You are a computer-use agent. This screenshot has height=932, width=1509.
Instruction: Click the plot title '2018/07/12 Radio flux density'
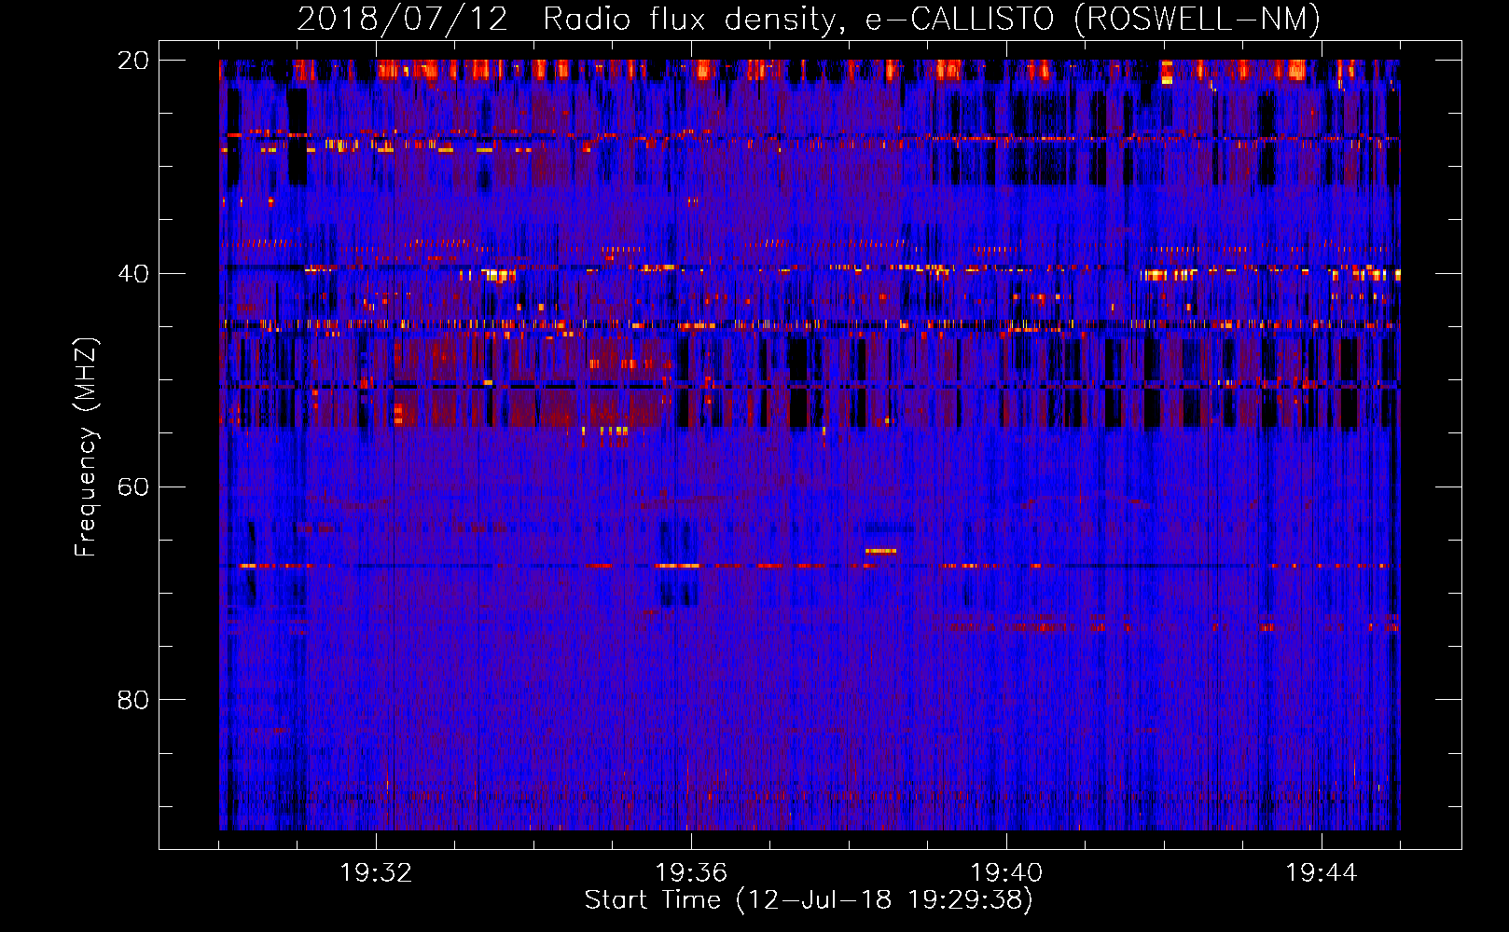click(x=809, y=20)
